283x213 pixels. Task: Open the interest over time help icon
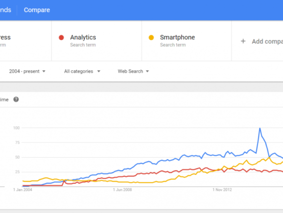point(16,100)
